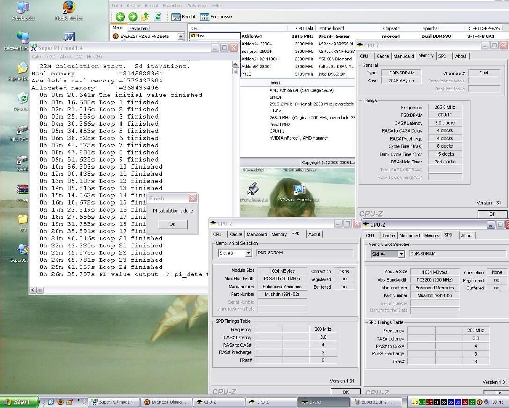Switch to Menü tab in EVEREST panel
The image size is (509, 408).
tap(118, 28)
